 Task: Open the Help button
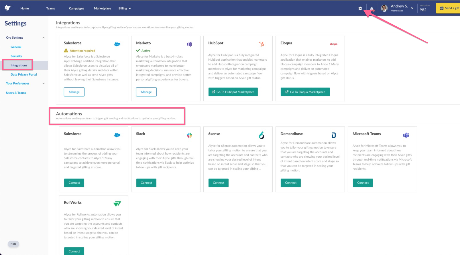(x=13, y=244)
